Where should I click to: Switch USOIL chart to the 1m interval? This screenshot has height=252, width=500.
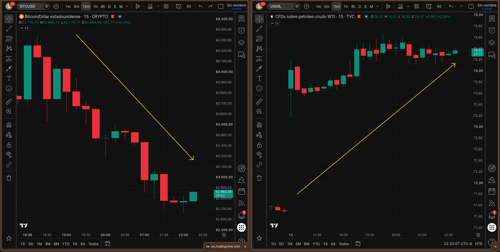(318, 6)
